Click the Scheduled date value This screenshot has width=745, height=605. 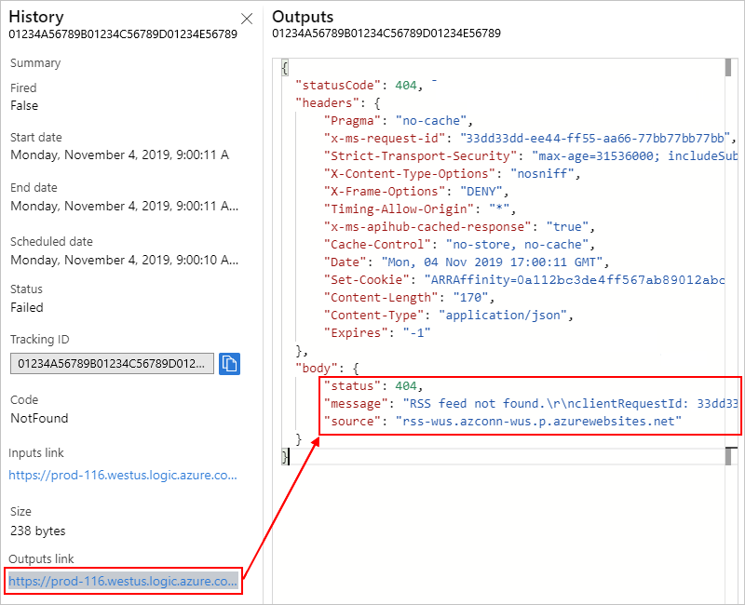(x=125, y=261)
